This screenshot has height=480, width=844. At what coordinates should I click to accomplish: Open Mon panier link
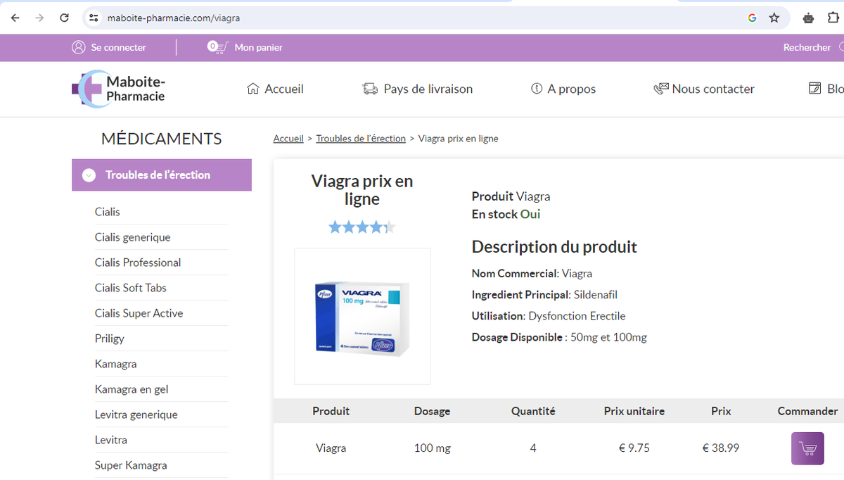pyautogui.click(x=258, y=47)
